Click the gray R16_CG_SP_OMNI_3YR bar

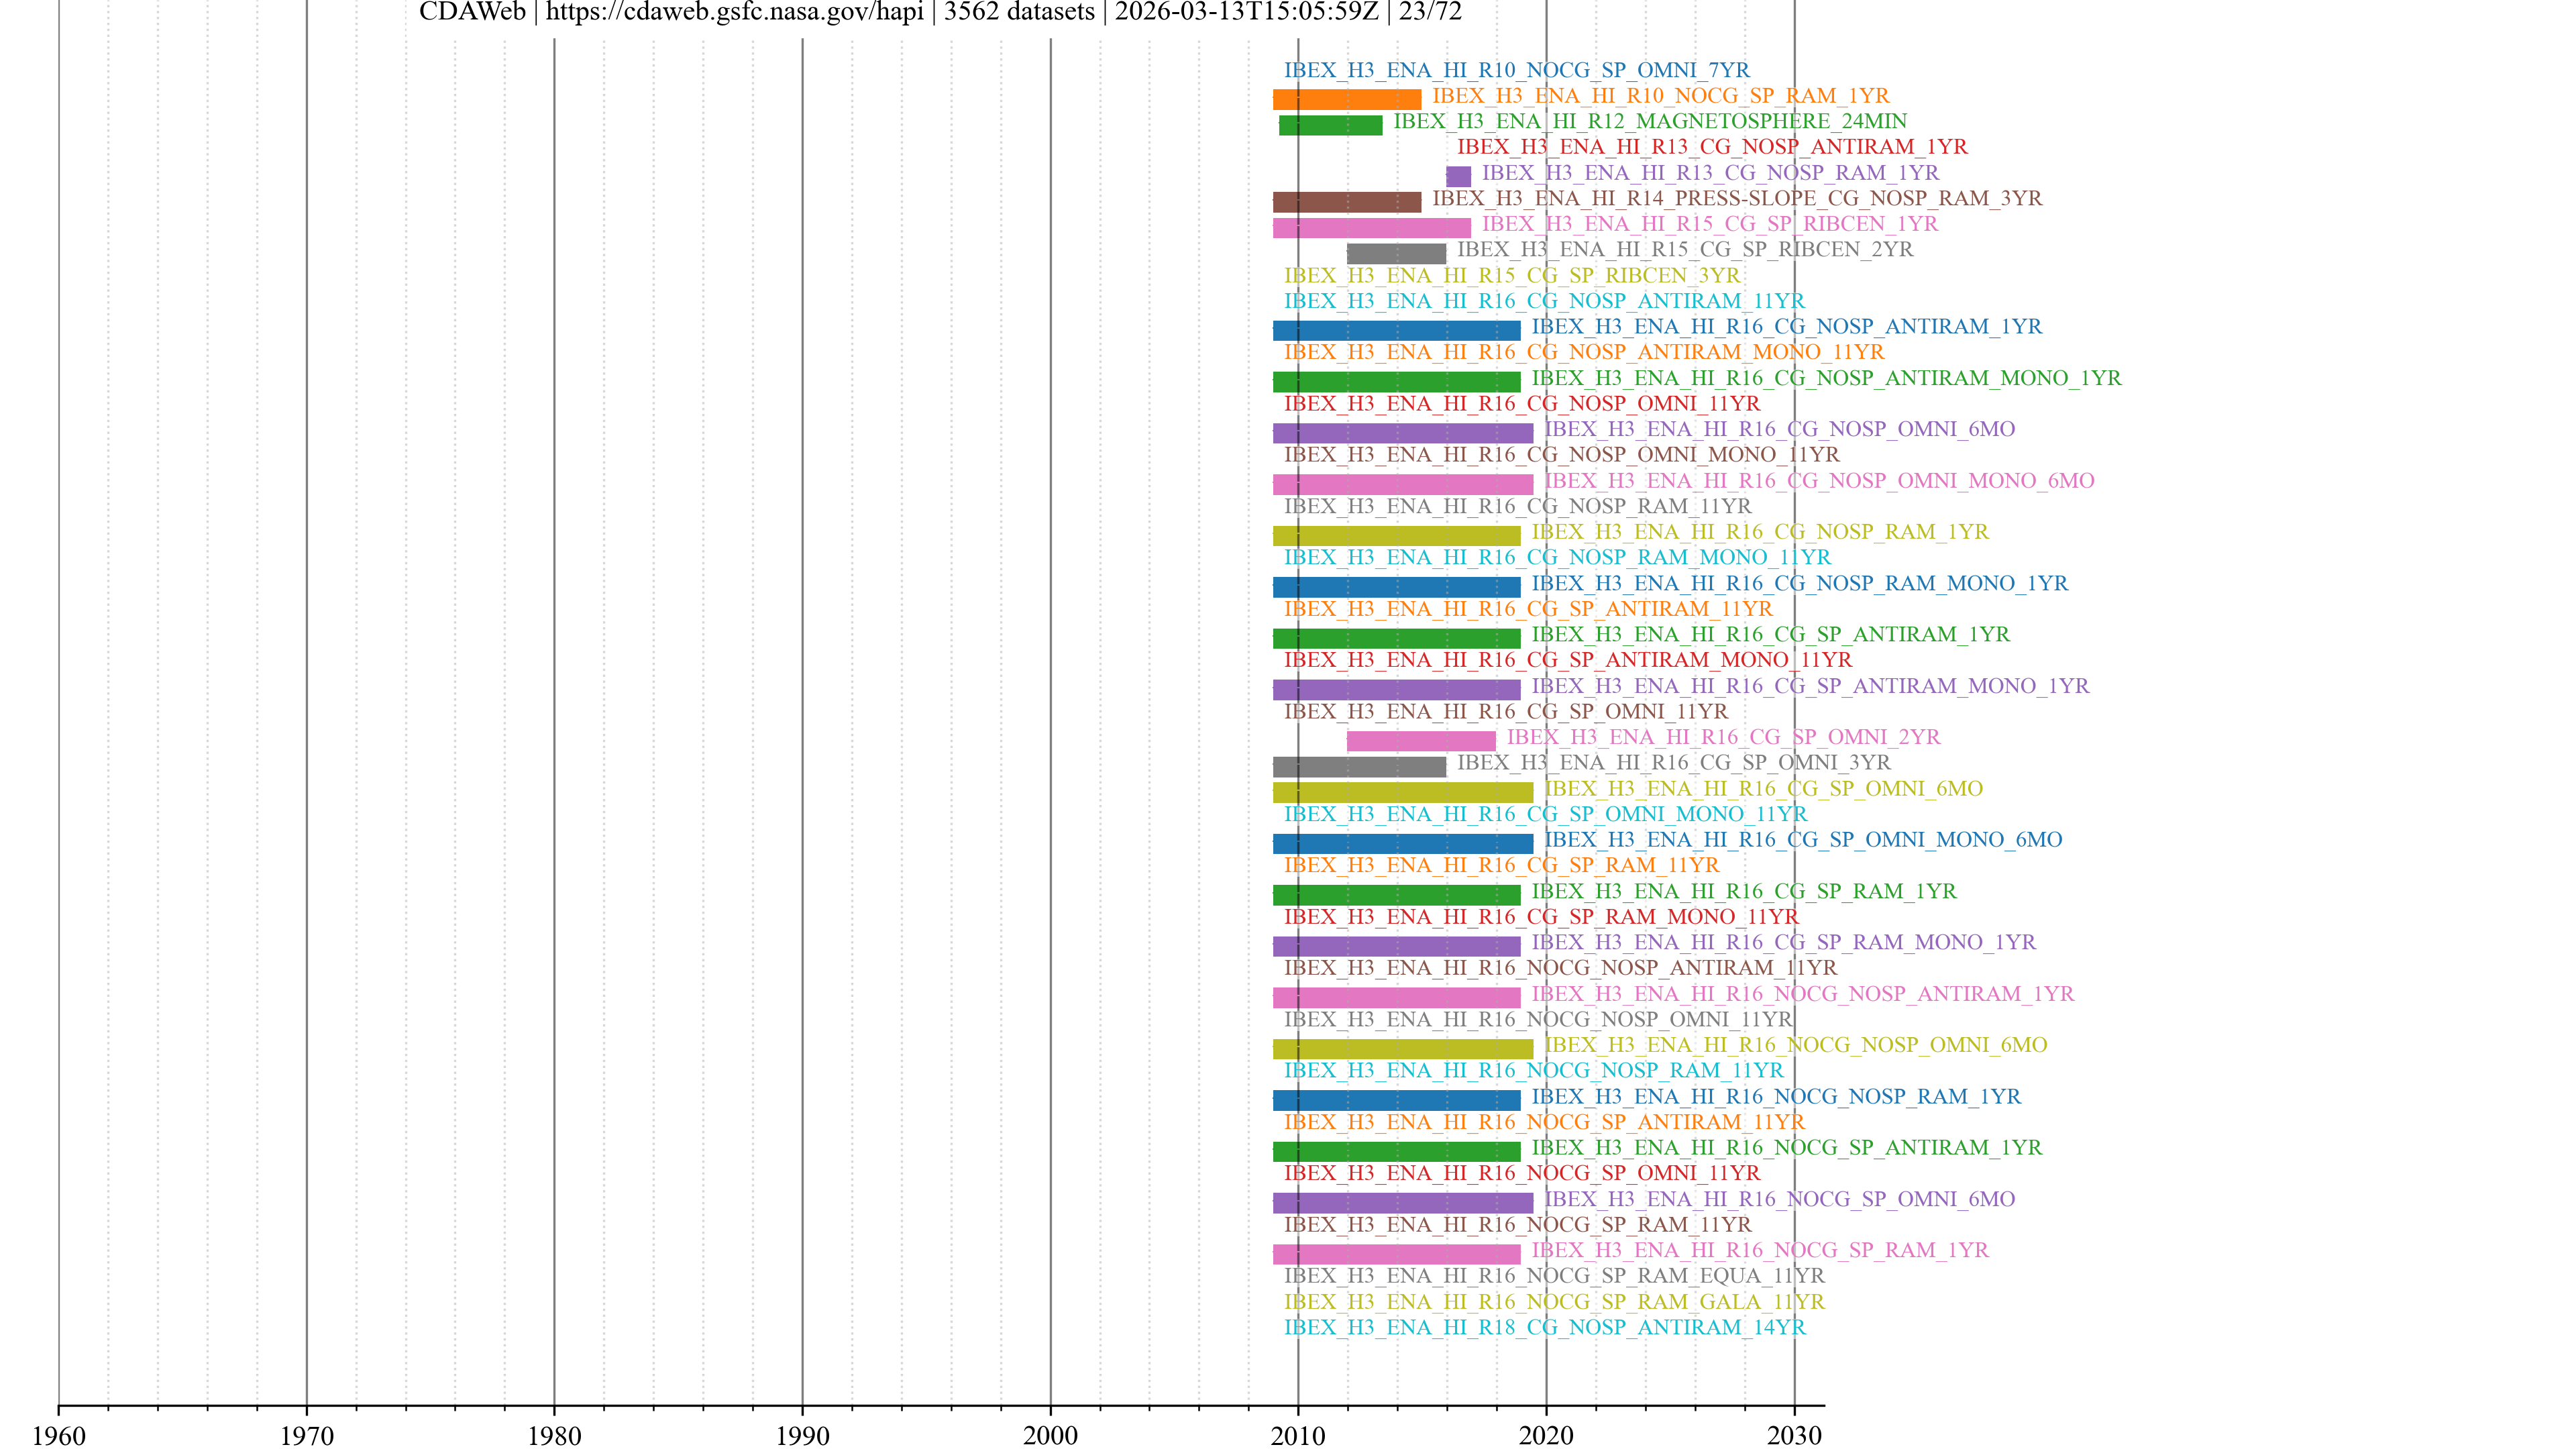pyautogui.click(x=1359, y=767)
